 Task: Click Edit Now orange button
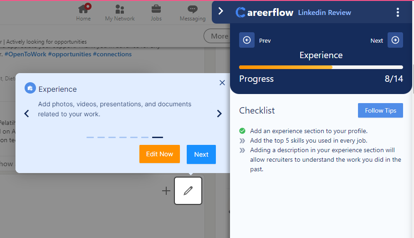tap(159, 154)
